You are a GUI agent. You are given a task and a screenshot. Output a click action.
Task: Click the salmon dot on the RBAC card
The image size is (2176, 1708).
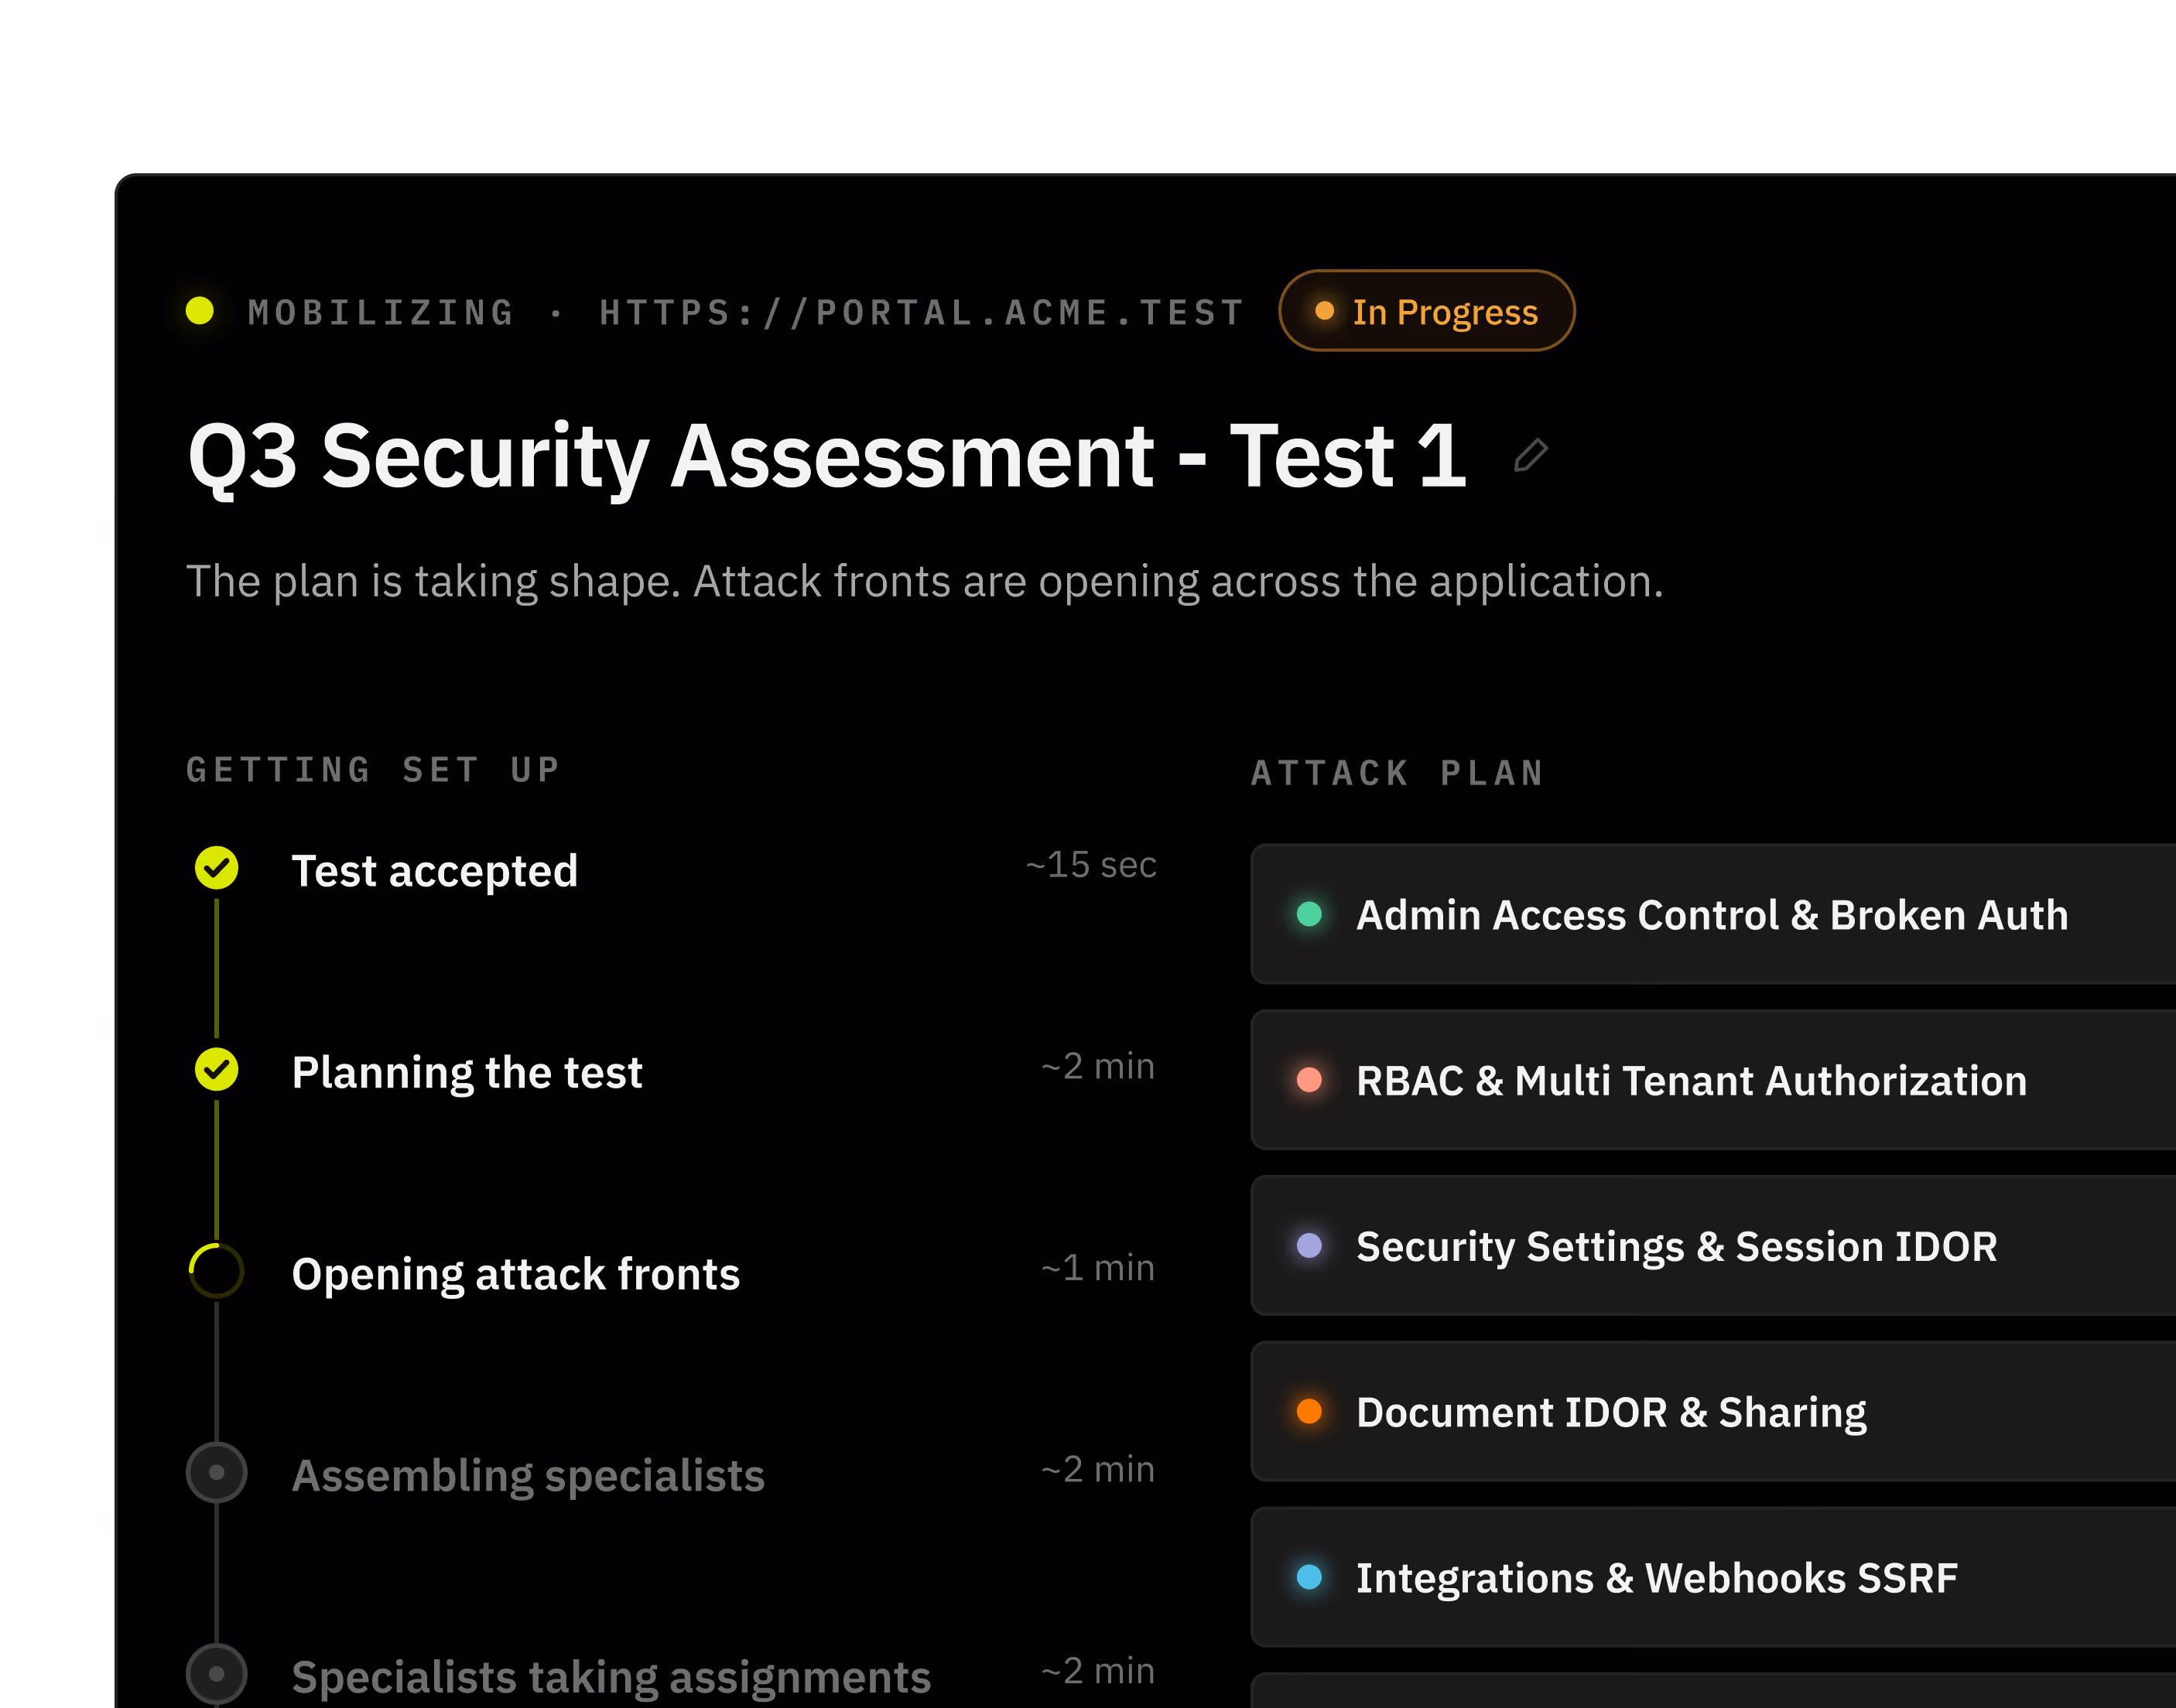(1309, 1079)
